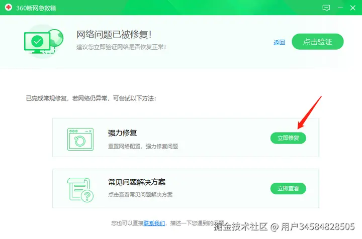This screenshot has height=239, width=362.
Task: Close the 360断网急救箱 window
Action: pos(352,8)
